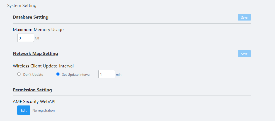This screenshot has width=275, height=121.
Task: Click the Permission Setting heading
Action: [32, 90]
